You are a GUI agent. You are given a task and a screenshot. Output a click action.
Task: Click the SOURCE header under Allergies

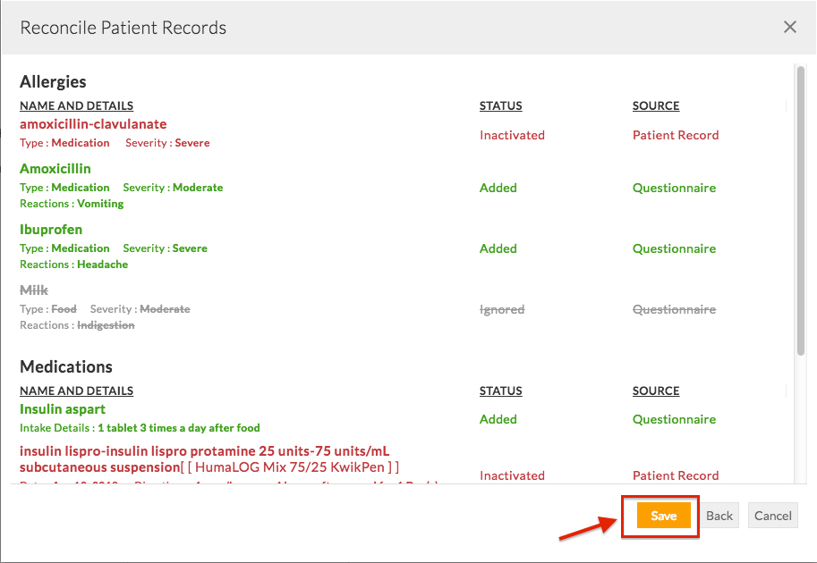click(x=656, y=105)
